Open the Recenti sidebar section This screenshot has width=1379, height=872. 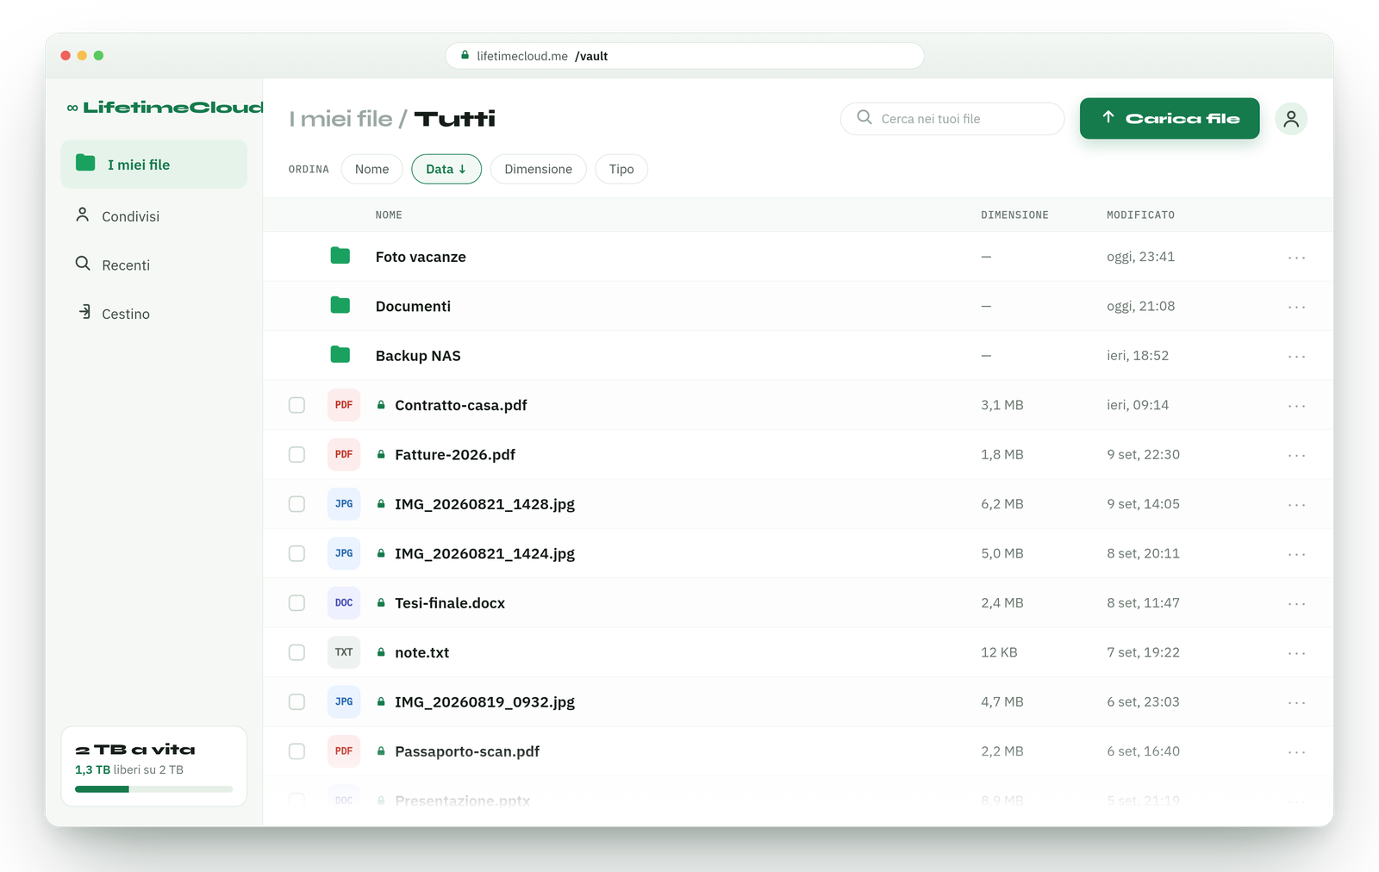coord(154,265)
